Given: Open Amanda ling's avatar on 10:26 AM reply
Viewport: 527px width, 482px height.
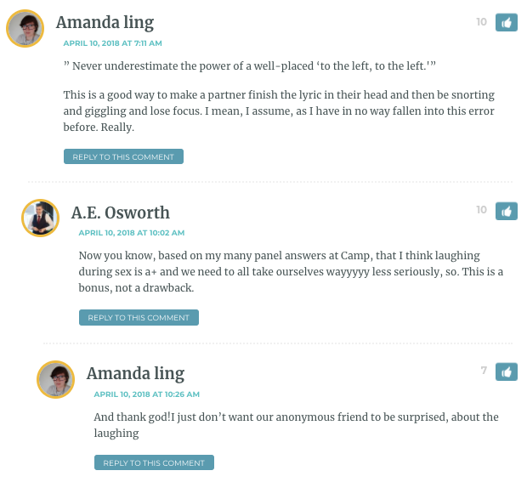Looking at the screenshot, I should click(55, 379).
